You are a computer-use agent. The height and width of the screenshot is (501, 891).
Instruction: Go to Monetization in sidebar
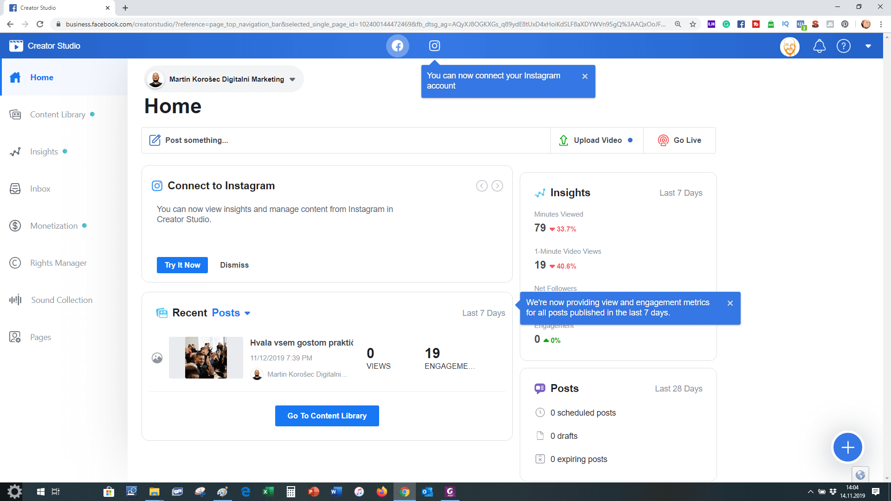tap(54, 226)
